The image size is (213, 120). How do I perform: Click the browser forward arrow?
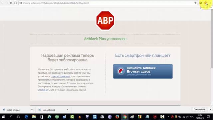(7, 3)
